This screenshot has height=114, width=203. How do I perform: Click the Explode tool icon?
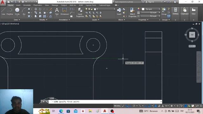[51, 13]
